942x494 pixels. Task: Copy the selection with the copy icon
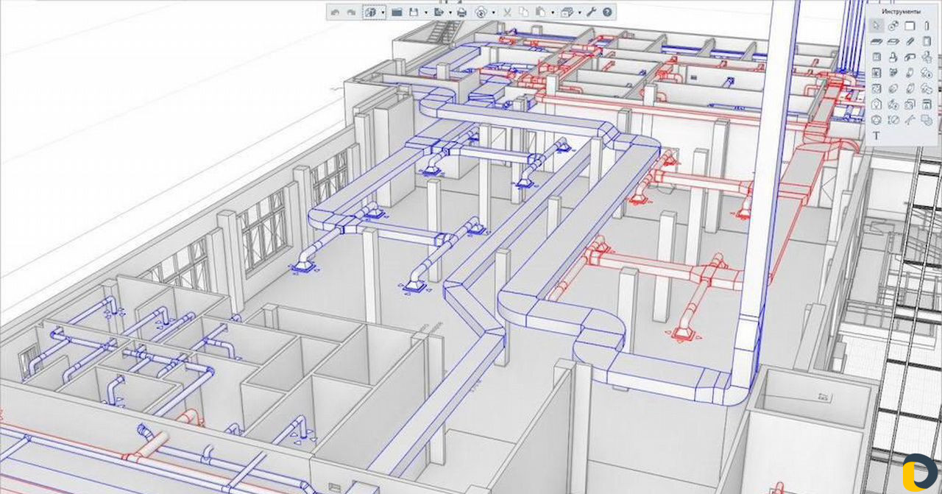tap(523, 13)
